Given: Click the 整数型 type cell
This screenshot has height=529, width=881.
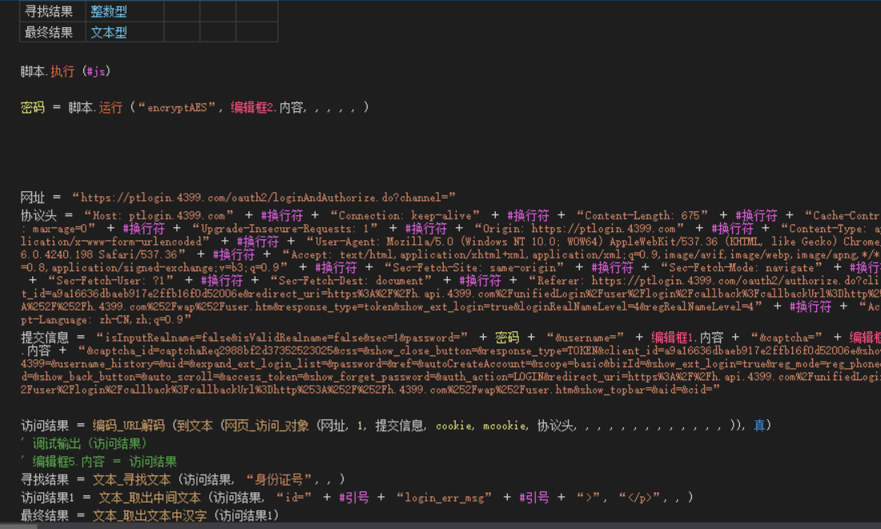Looking at the screenshot, I should pos(109,11).
